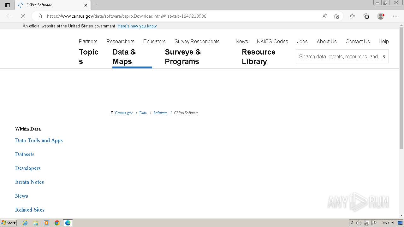
Task: Open Developers sidebar link
Action: click(x=28, y=168)
